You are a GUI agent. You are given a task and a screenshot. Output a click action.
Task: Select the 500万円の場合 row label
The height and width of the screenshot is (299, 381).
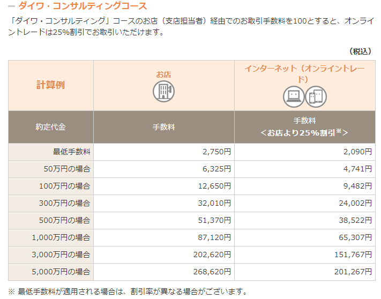[65, 220]
